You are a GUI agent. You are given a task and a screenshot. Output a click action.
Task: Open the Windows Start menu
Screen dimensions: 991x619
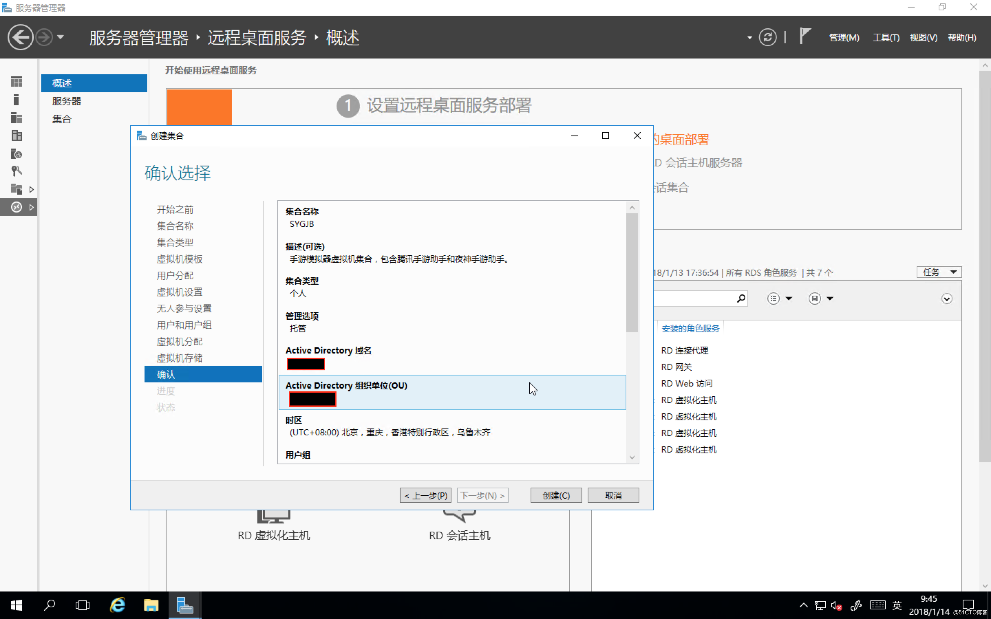coord(17,605)
